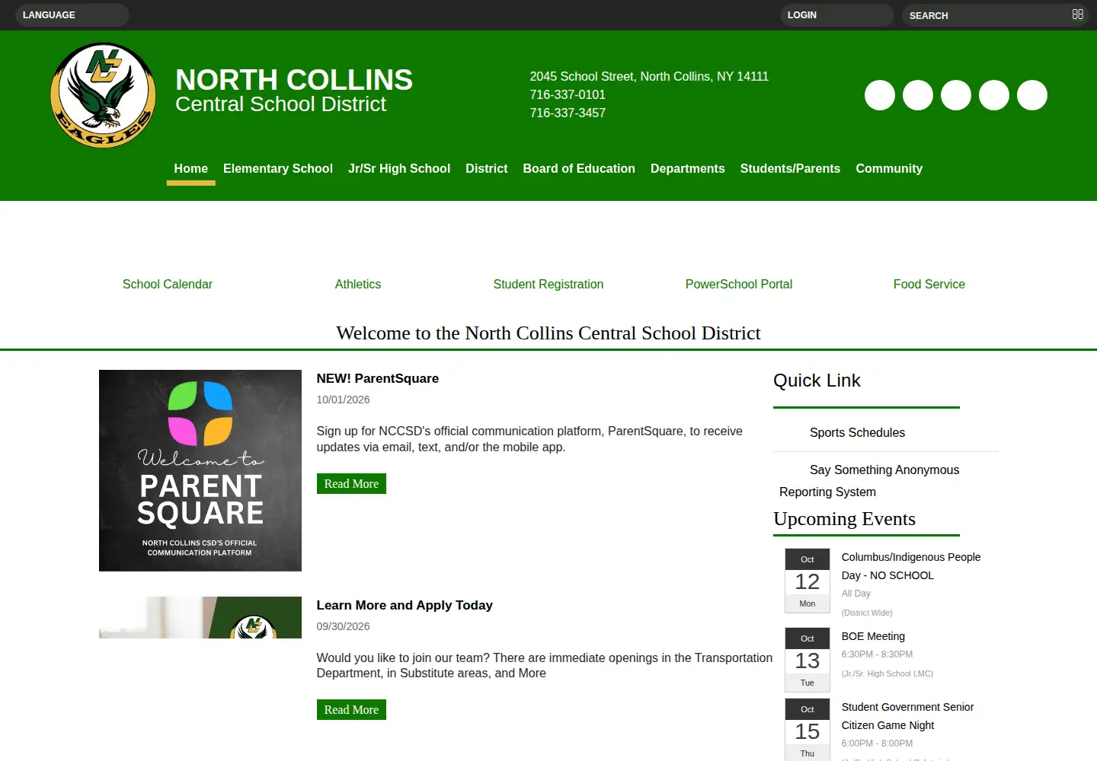Click the 09/30/2026 article date

[x=344, y=627]
